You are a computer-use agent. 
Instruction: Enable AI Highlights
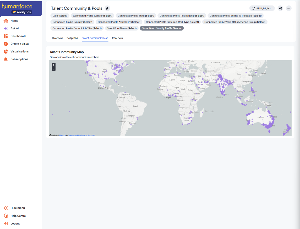coord(262,8)
